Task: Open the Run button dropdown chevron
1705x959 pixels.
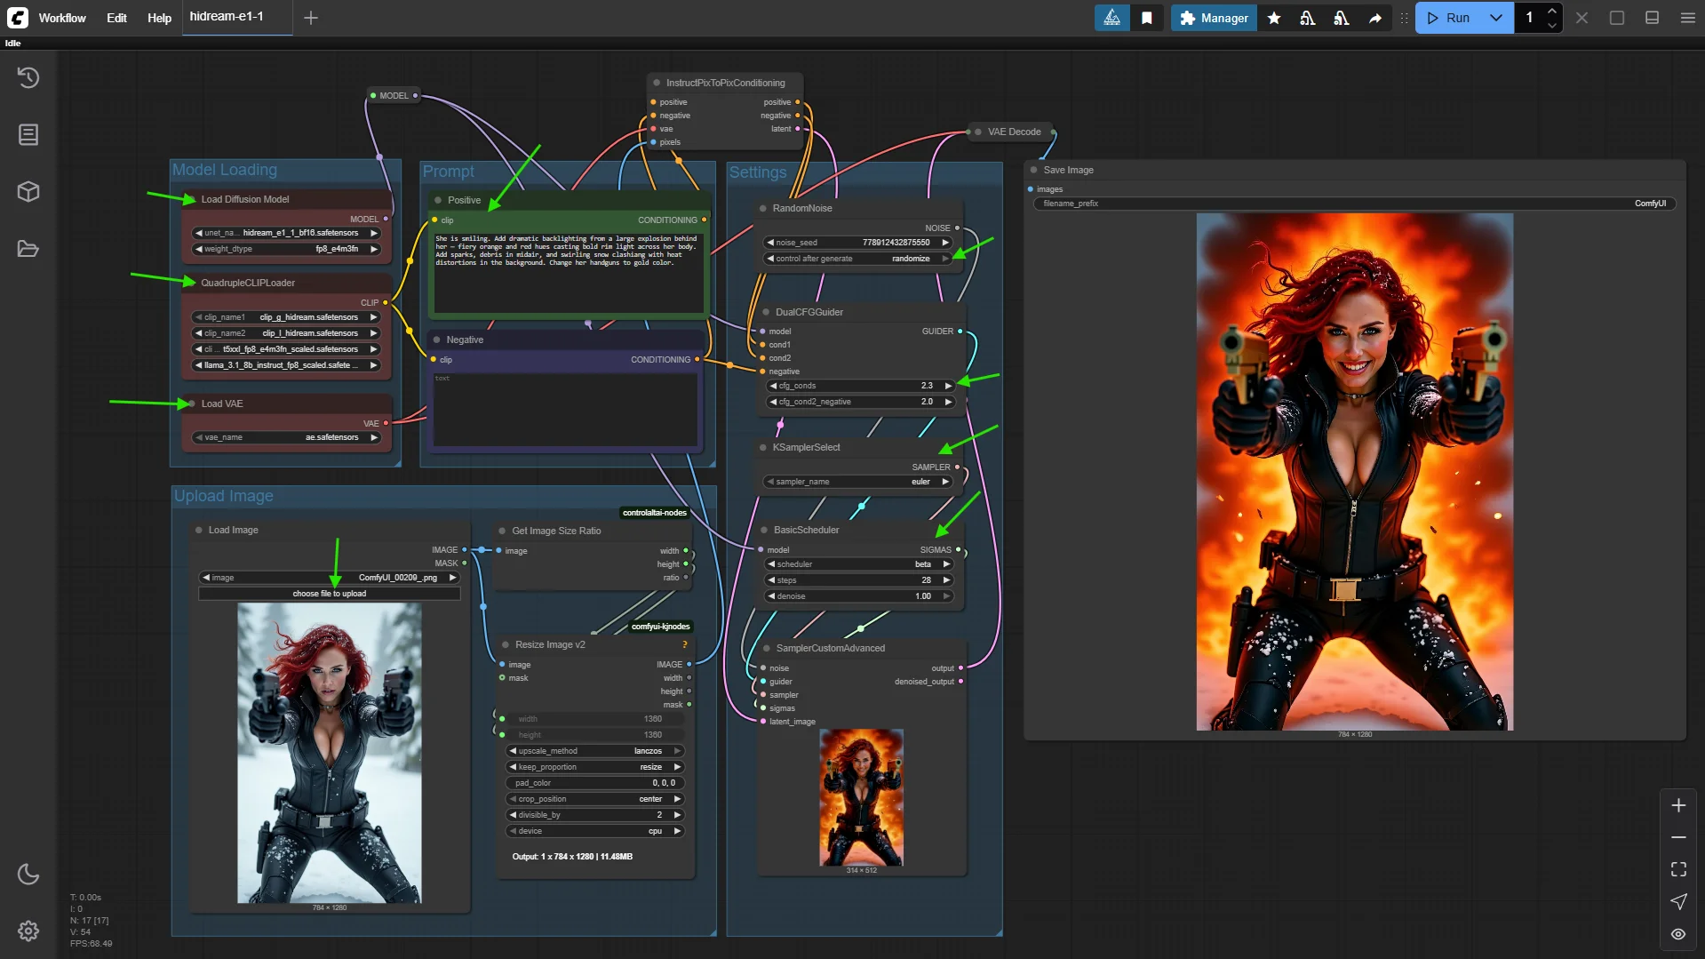Action: pyautogui.click(x=1496, y=18)
